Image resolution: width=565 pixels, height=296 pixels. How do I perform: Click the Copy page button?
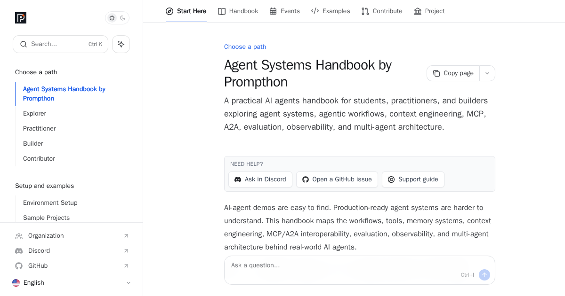pyautogui.click(x=453, y=73)
